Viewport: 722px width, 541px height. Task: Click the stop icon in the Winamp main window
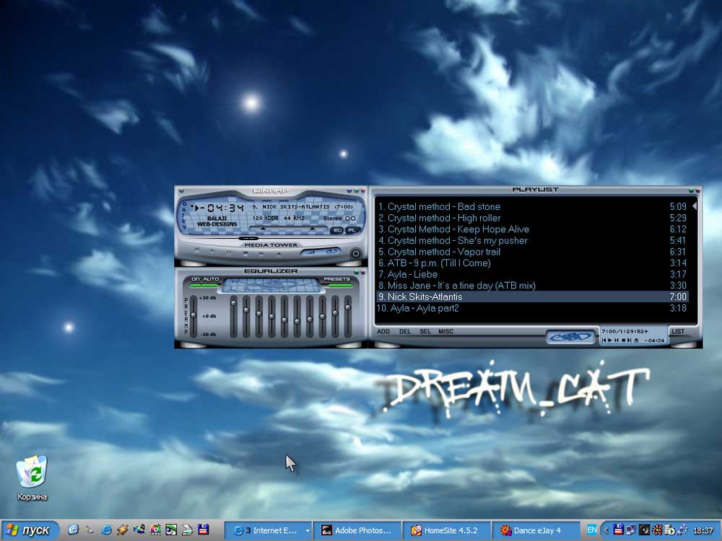245,253
